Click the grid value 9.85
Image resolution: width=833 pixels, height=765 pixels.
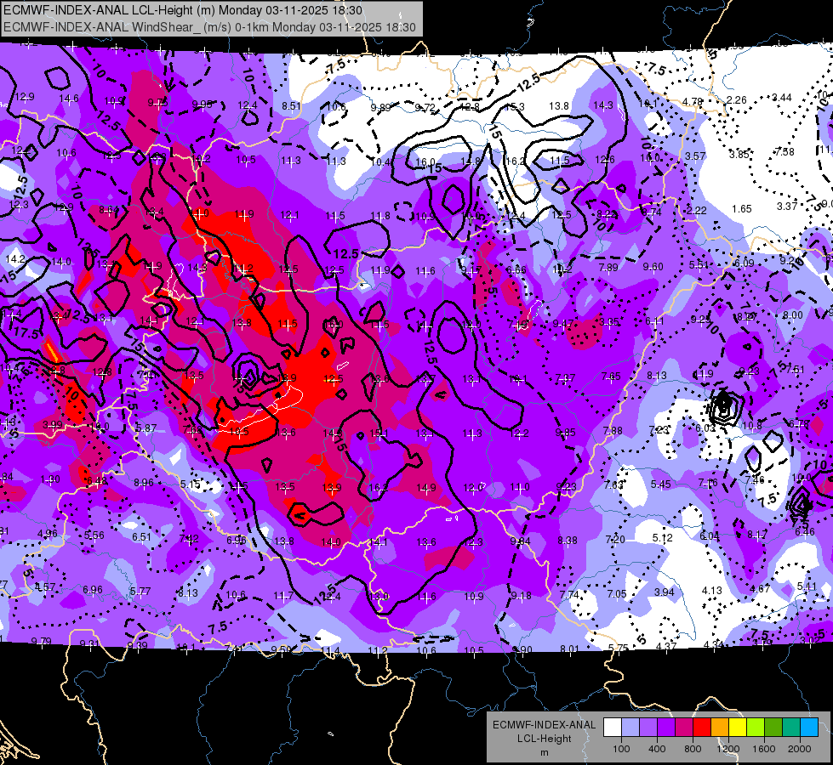565,432
